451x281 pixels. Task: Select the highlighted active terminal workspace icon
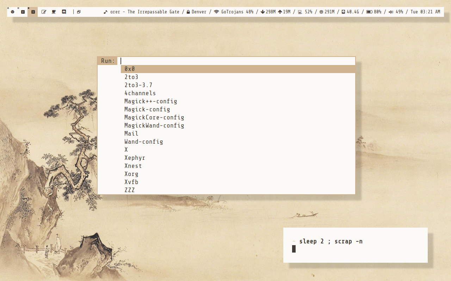click(x=33, y=12)
